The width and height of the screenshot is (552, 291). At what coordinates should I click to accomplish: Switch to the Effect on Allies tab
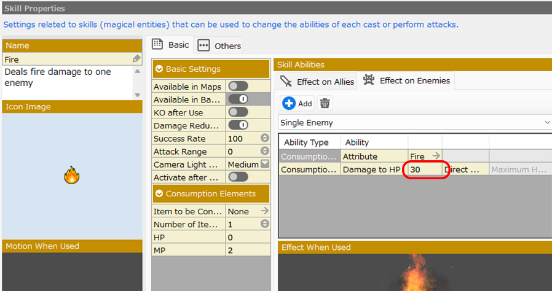[x=317, y=81]
